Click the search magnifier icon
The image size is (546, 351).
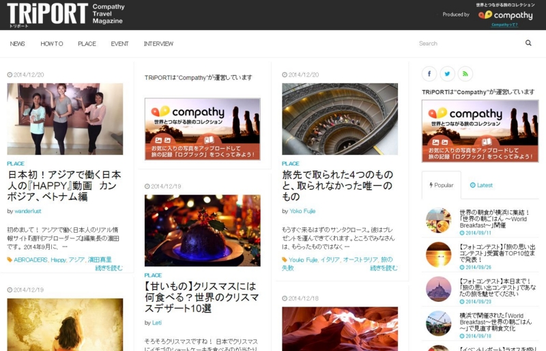(528, 43)
